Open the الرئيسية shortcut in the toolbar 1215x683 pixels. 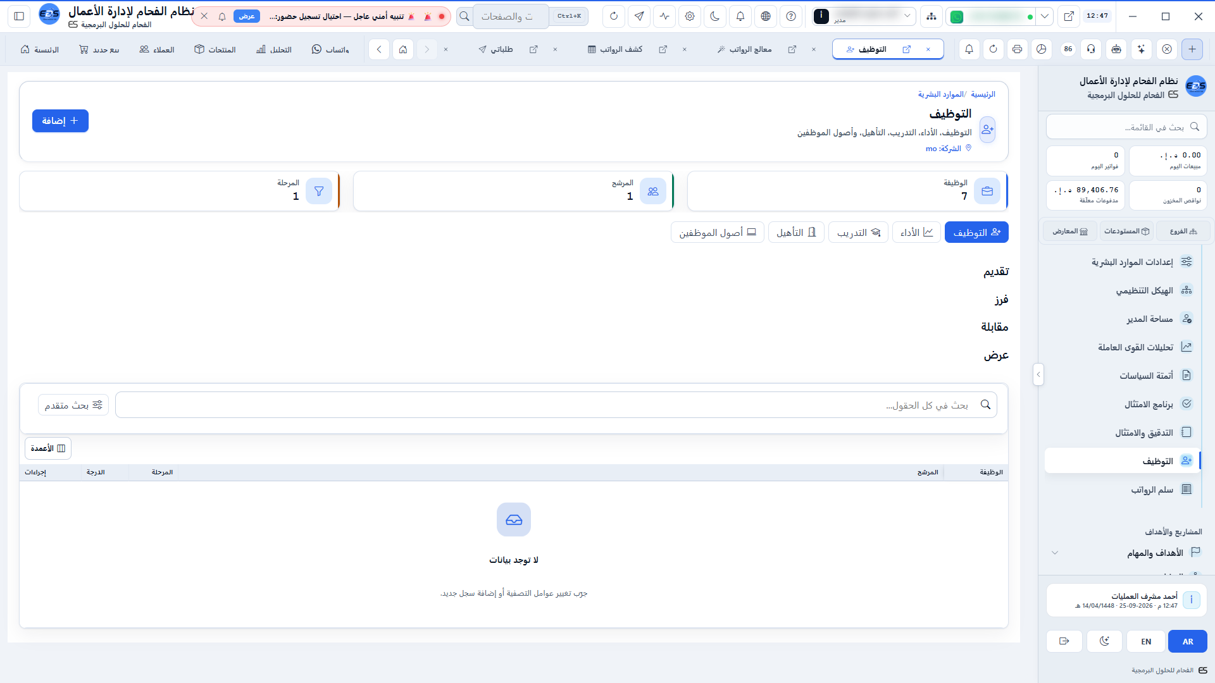coord(40,49)
